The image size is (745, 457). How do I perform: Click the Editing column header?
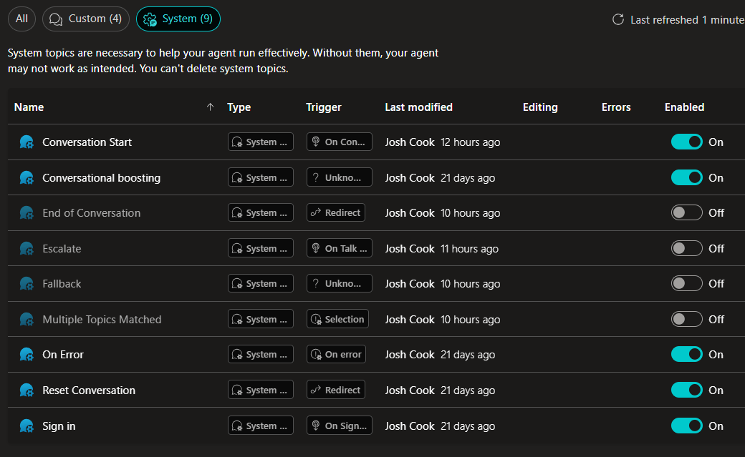coord(540,107)
